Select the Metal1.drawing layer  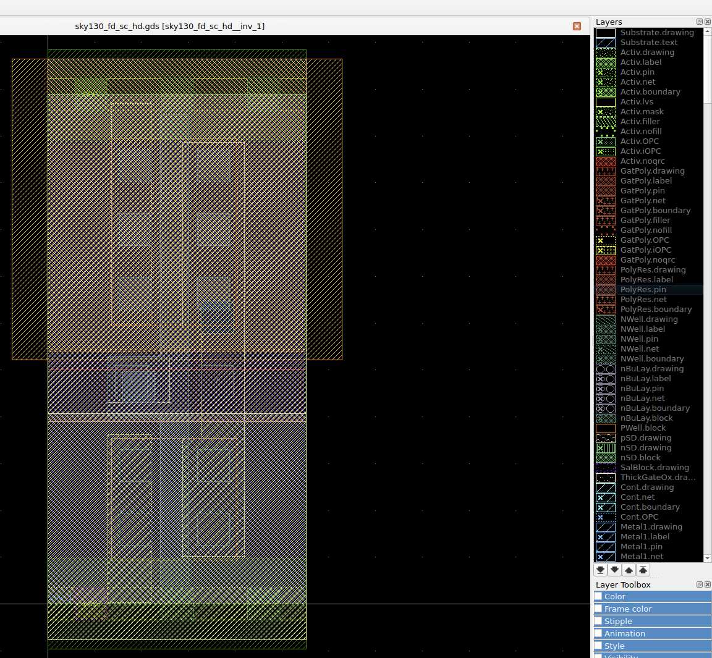pos(651,527)
